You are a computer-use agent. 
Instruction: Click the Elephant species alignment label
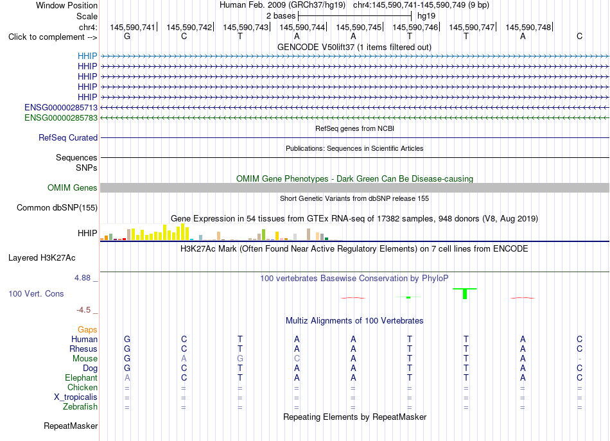coord(81,377)
